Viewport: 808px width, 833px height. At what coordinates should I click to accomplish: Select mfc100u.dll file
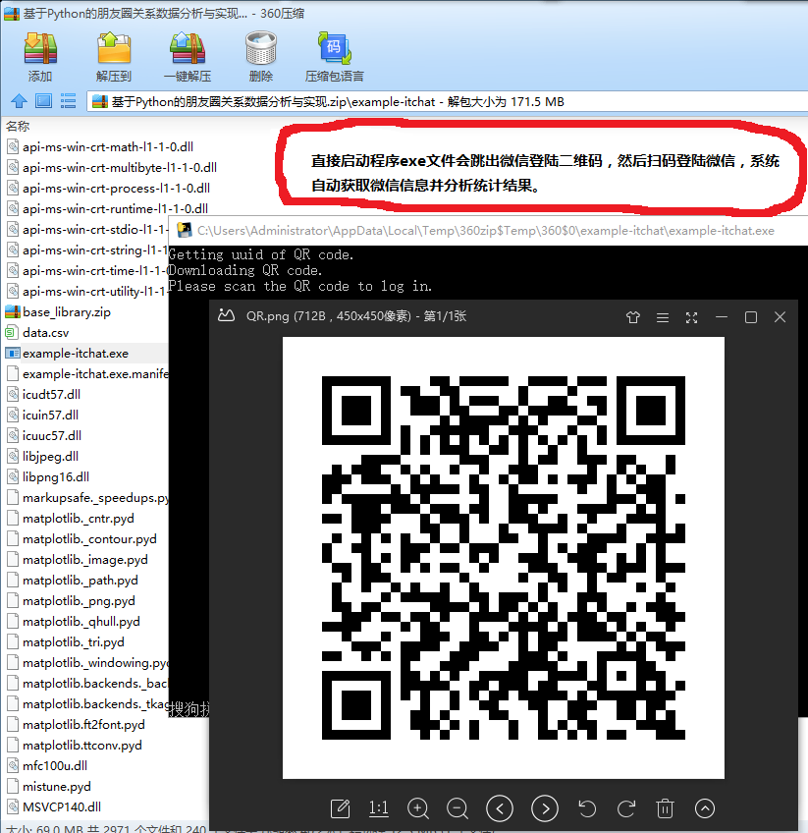click(55, 765)
